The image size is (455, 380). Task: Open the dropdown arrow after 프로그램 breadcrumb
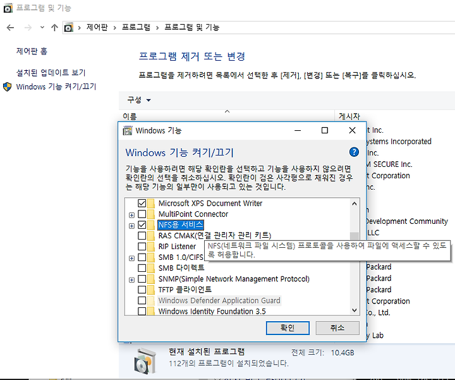click(157, 28)
